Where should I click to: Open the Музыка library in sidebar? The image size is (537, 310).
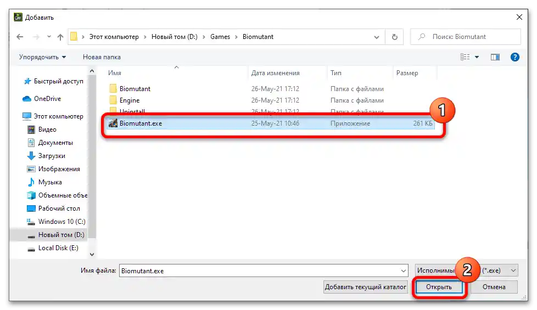pyautogui.click(x=50, y=182)
